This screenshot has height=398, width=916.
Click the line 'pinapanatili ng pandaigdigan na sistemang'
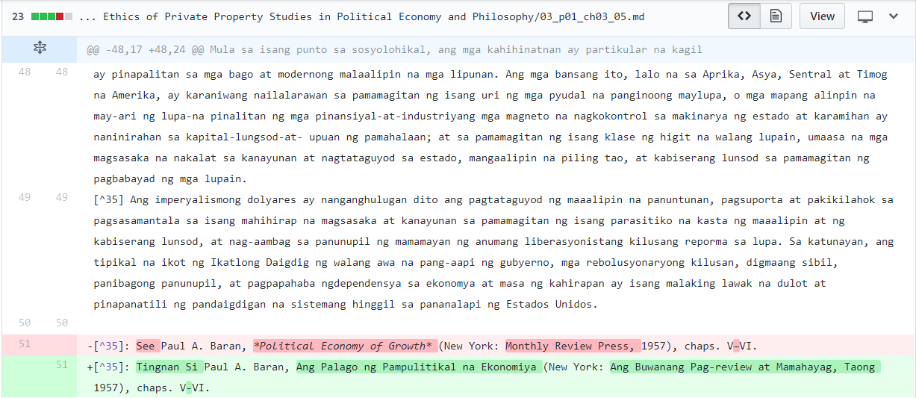pyautogui.click(x=346, y=305)
